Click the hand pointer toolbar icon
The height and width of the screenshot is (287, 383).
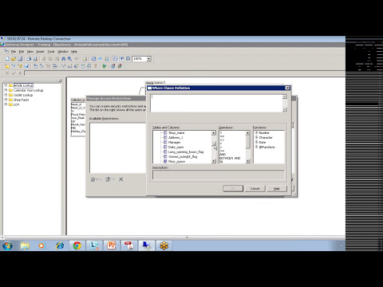35,66
